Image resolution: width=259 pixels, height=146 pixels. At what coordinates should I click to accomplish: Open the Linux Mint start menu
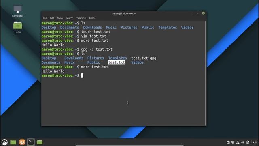point(4,142)
